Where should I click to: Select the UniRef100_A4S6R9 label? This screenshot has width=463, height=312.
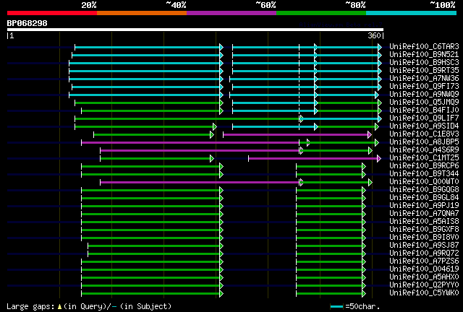(424, 150)
